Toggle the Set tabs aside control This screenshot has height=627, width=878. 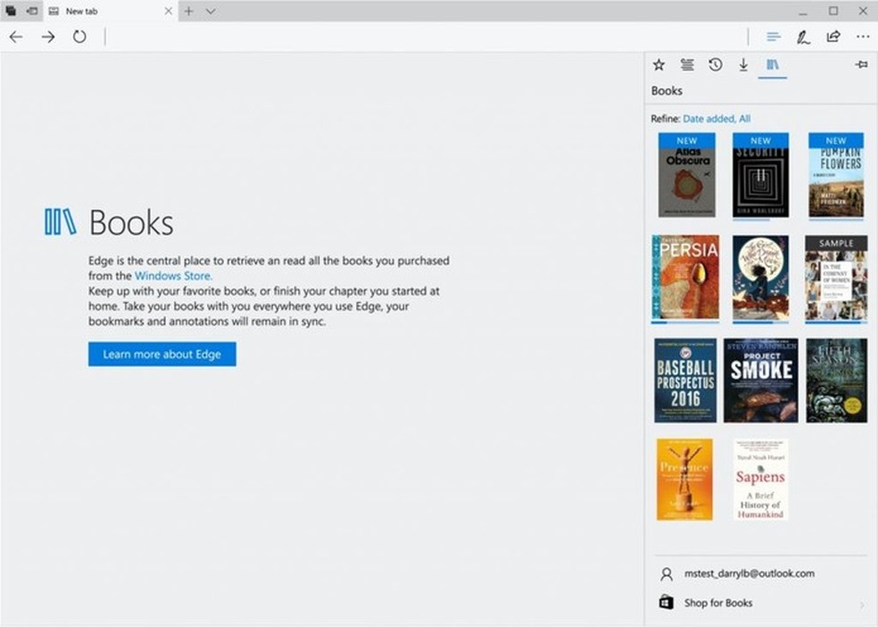(x=11, y=11)
